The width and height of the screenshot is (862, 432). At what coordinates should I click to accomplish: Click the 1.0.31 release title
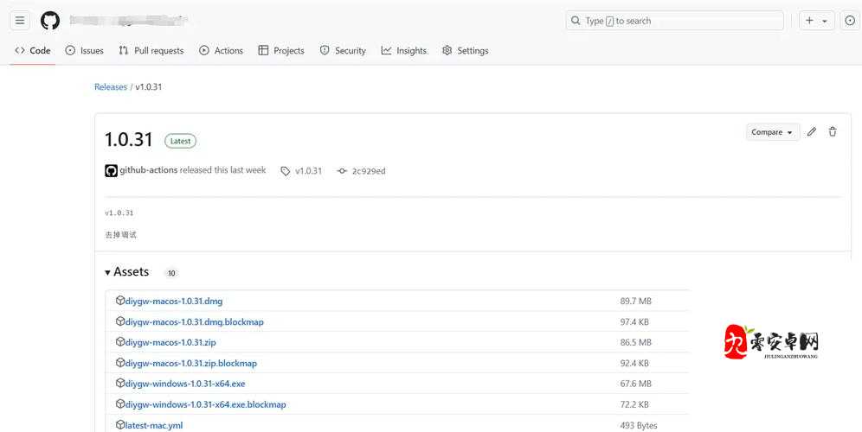tap(129, 139)
